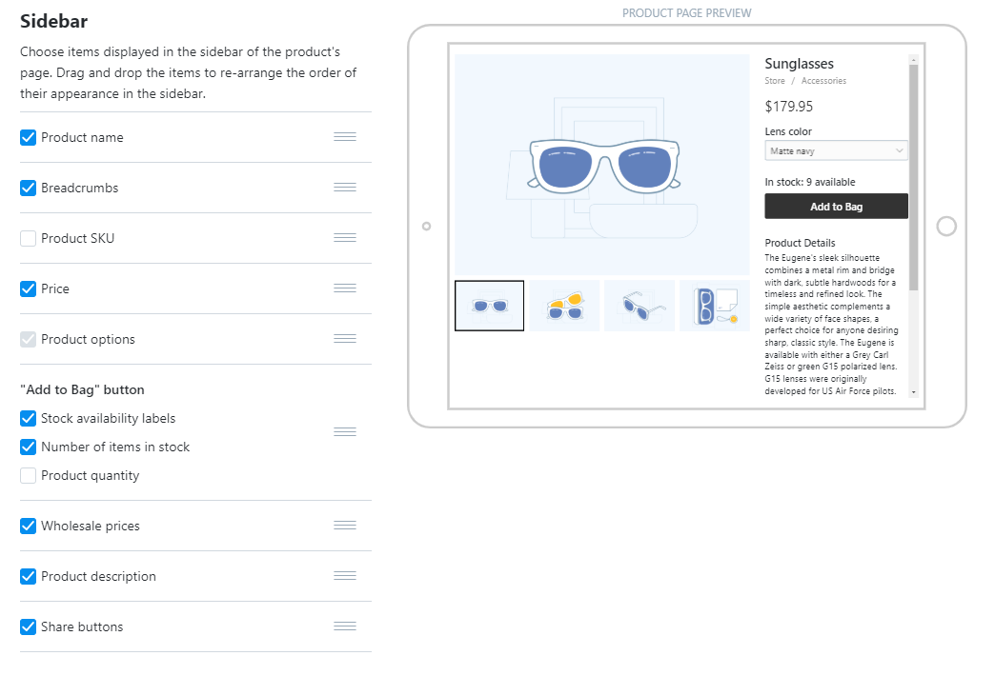Click the Add to Bag button in preview
Screen dimensions: 995x676
coord(836,207)
